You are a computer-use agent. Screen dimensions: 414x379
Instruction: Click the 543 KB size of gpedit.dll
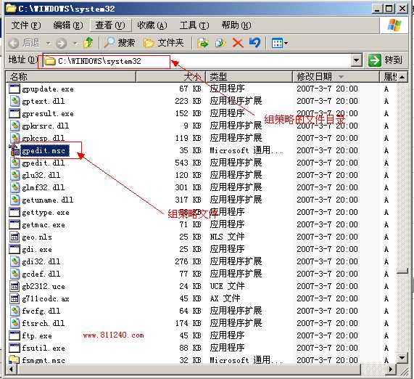click(188, 163)
